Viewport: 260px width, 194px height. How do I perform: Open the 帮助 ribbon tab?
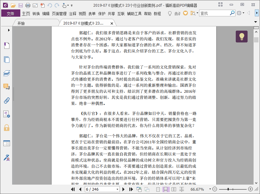tap(148, 14)
